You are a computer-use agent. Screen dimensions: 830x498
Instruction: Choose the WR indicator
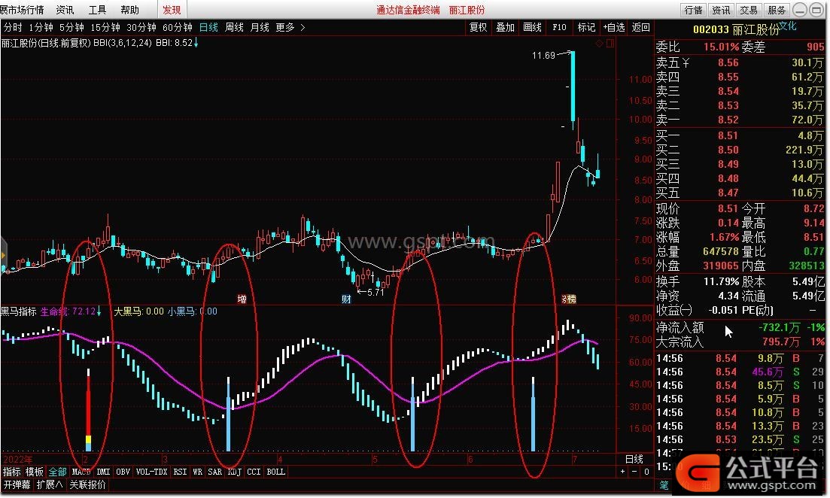click(x=197, y=472)
